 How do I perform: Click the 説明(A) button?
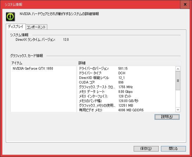point(167,117)
